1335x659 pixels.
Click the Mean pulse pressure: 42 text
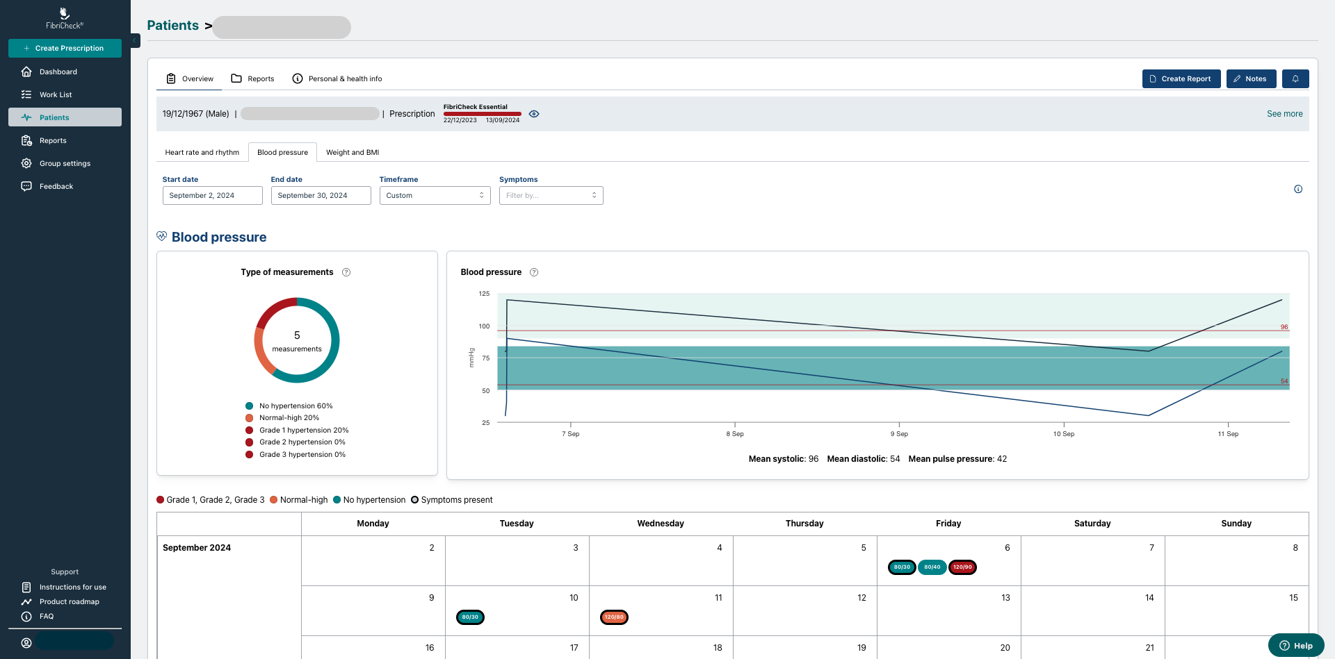tap(957, 459)
